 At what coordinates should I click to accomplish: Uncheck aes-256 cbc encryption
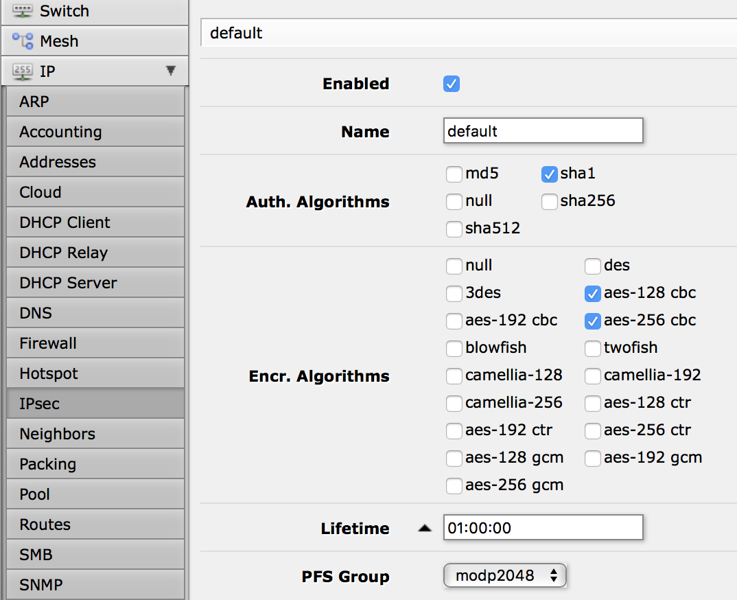coord(593,321)
